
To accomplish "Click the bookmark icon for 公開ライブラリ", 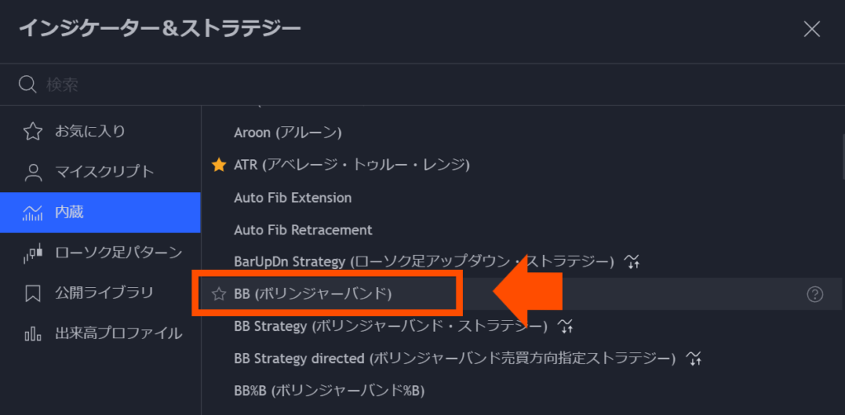I will pos(33,293).
